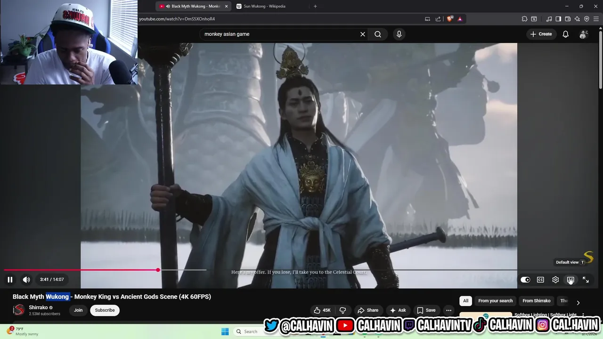The height and width of the screenshot is (339, 603).
Task: Open the video player settings gear
Action: [555, 280]
